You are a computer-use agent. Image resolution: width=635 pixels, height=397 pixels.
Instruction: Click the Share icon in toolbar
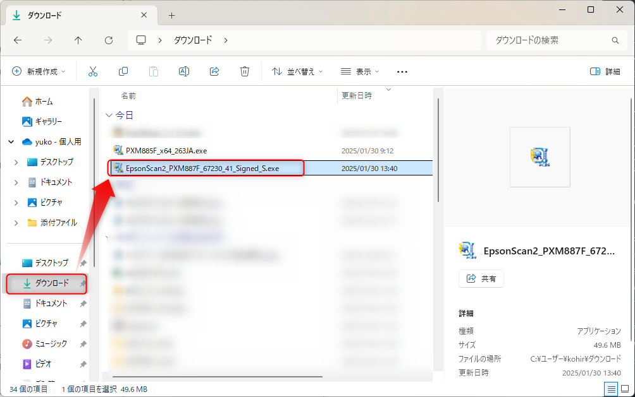[214, 71]
